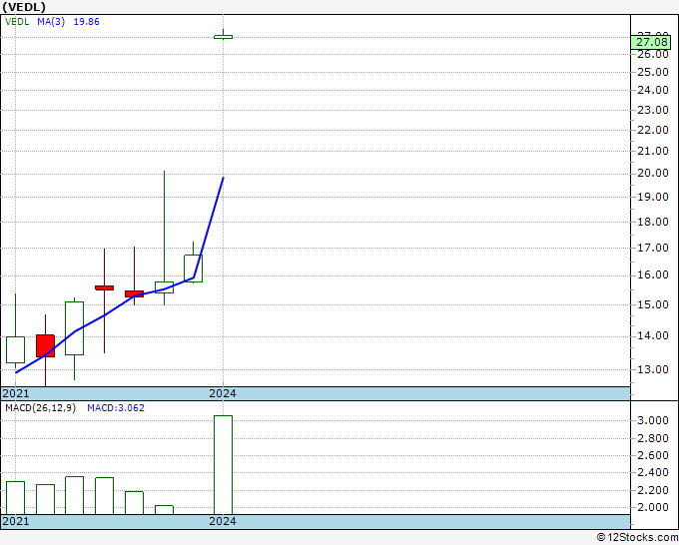Click the green candlestick with wick reaching 20.00
The width and height of the screenshot is (679, 545).
[164, 287]
